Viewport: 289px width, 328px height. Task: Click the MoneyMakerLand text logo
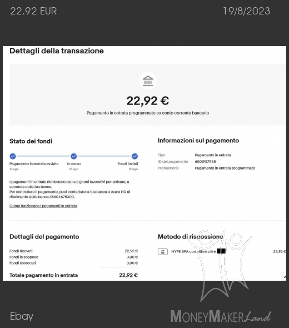tap(221, 316)
